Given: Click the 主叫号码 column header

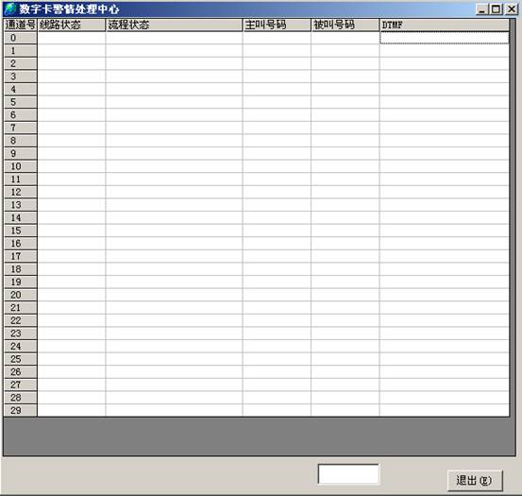Looking at the screenshot, I should point(277,25).
